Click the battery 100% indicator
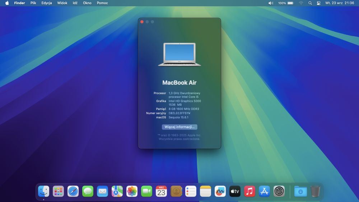The image size is (359, 202). [x=286, y=3]
